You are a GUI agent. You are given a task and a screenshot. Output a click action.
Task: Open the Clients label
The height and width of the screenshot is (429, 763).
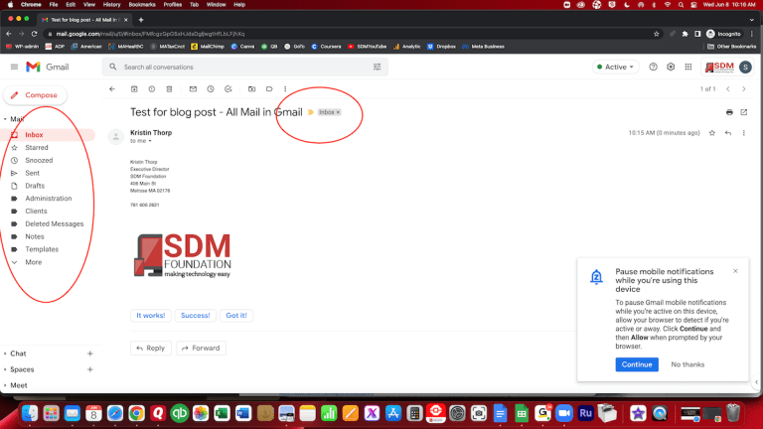tap(36, 212)
